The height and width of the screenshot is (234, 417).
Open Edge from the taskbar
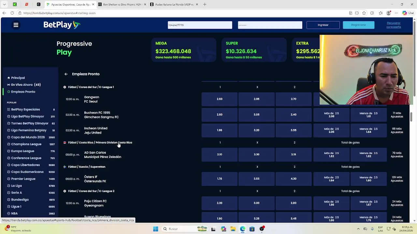point(242,229)
